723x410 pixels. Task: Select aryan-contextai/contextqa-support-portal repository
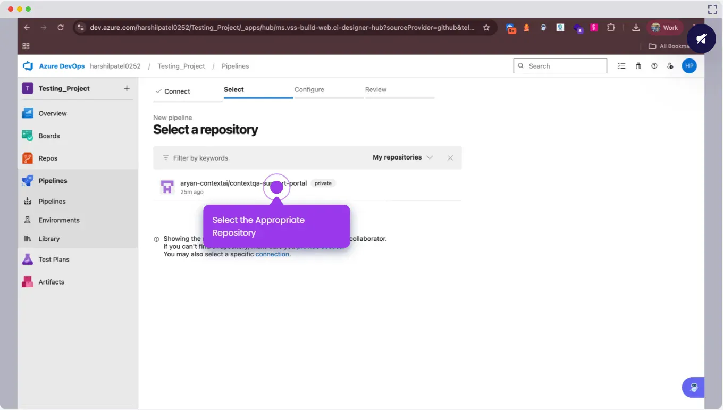[x=243, y=183]
